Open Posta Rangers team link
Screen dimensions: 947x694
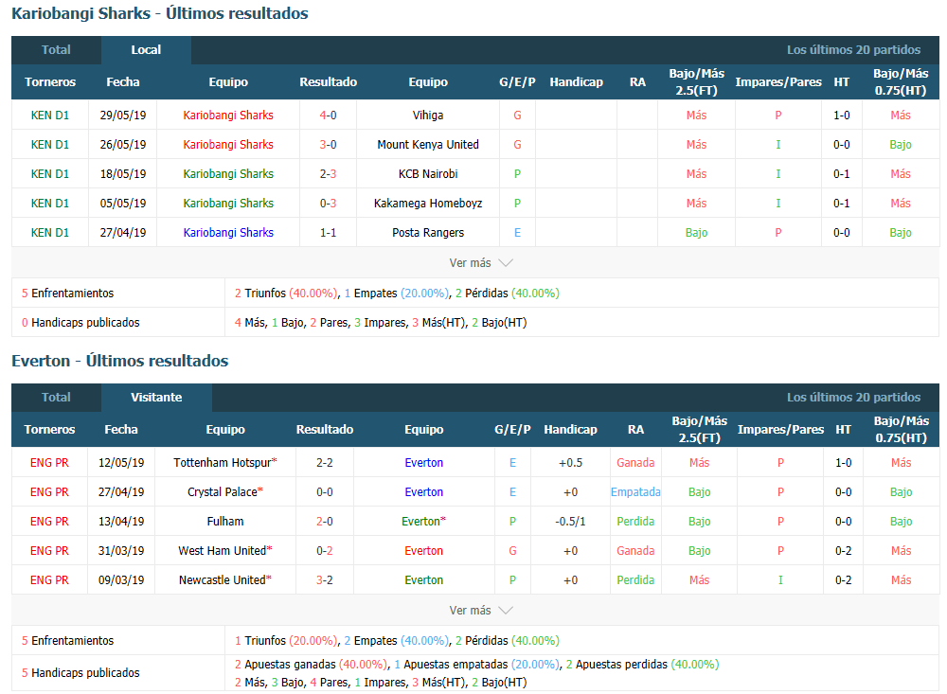point(428,233)
